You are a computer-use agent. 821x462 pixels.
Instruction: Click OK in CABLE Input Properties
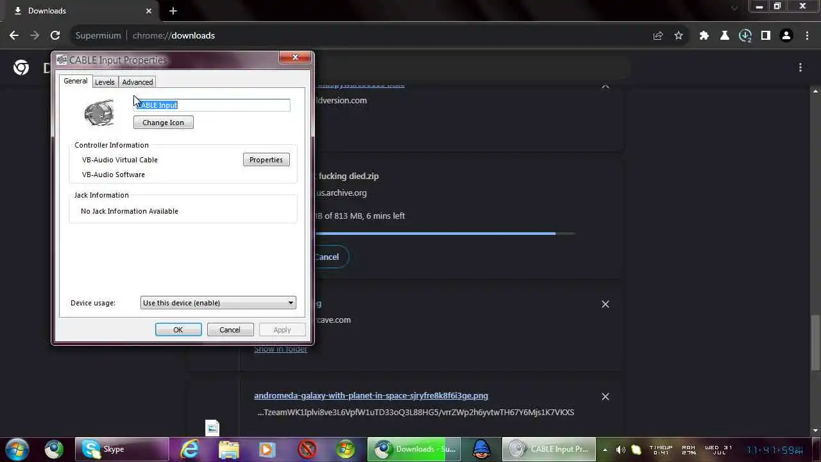pyautogui.click(x=178, y=330)
